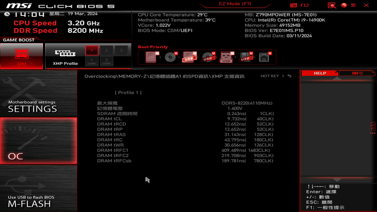Toggle the GAME BOOST CPU button
This screenshot has width=377, height=212.
pyautogui.click(x=22, y=56)
